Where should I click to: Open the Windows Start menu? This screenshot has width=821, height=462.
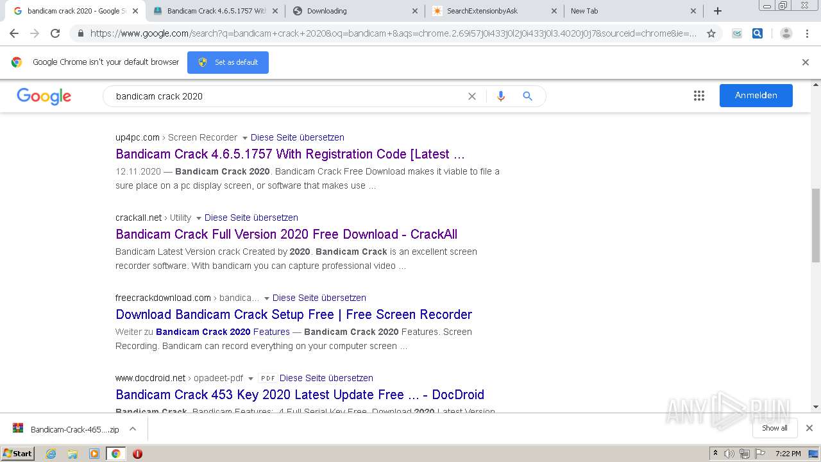click(x=18, y=454)
